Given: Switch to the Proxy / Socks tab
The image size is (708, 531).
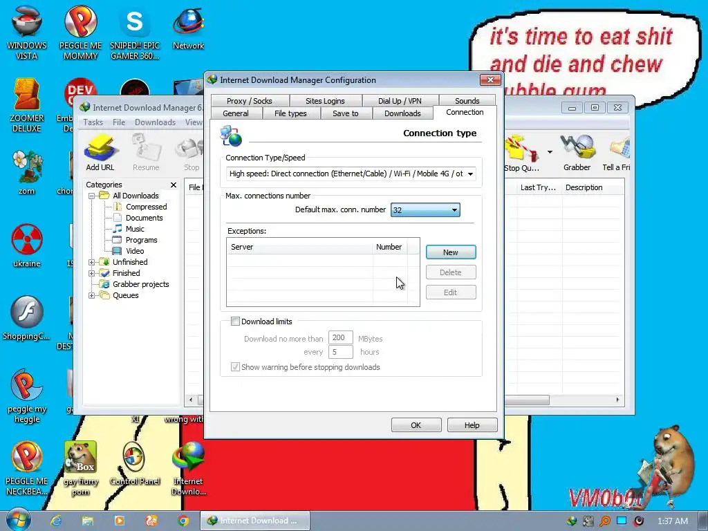Looking at the screenshot, I should tap(249, 101).
